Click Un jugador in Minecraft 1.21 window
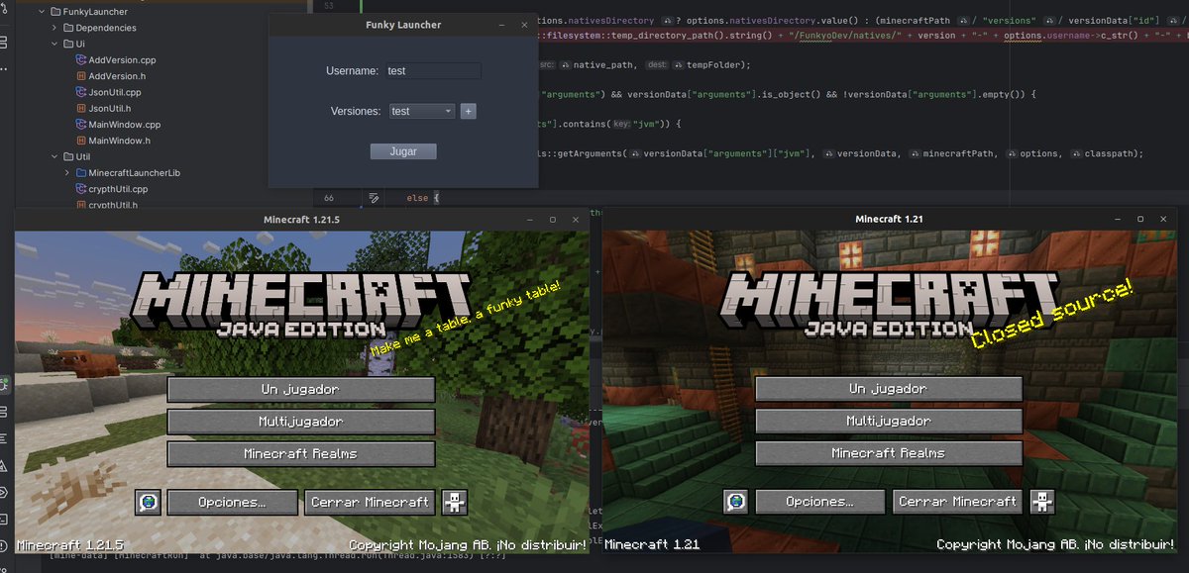1189x573 pixels. point(889,389)
